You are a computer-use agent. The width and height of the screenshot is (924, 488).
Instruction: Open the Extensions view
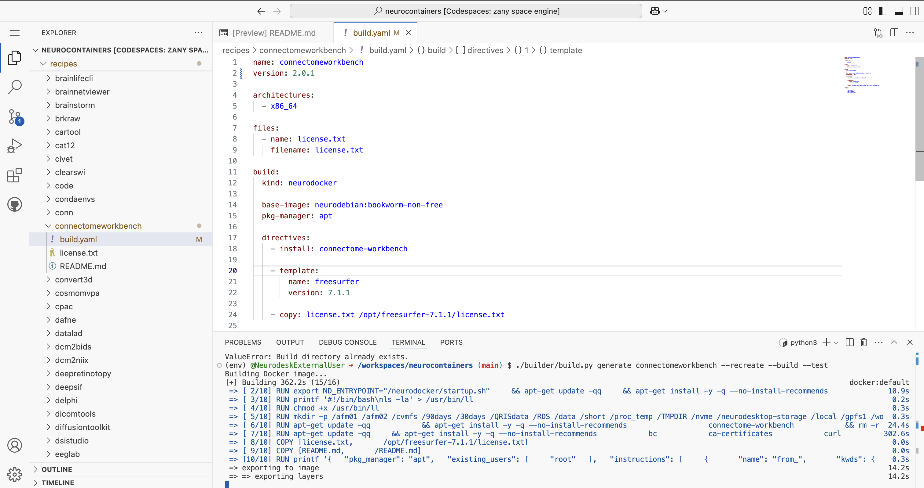(x=15, y=175)
